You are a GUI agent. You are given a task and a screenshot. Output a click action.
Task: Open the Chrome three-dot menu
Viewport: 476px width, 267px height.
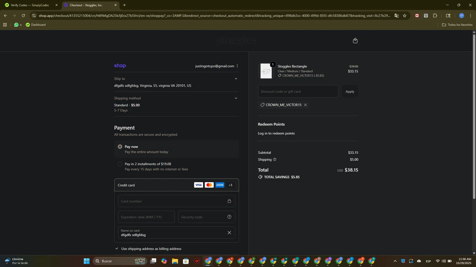coord(470,16)
